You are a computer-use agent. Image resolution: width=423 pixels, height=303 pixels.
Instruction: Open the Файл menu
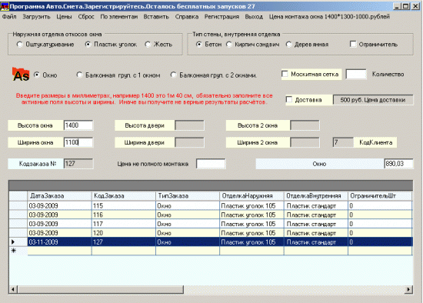point(9,17)
